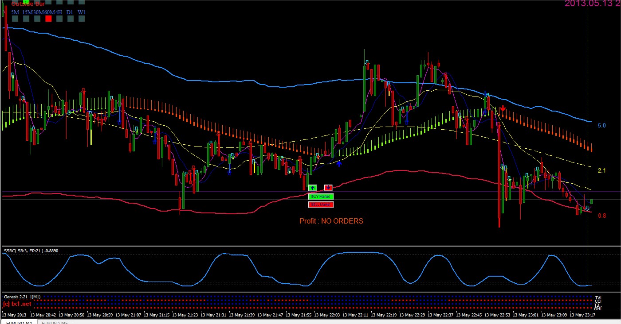Click the SELL Market button

[321, 204]
